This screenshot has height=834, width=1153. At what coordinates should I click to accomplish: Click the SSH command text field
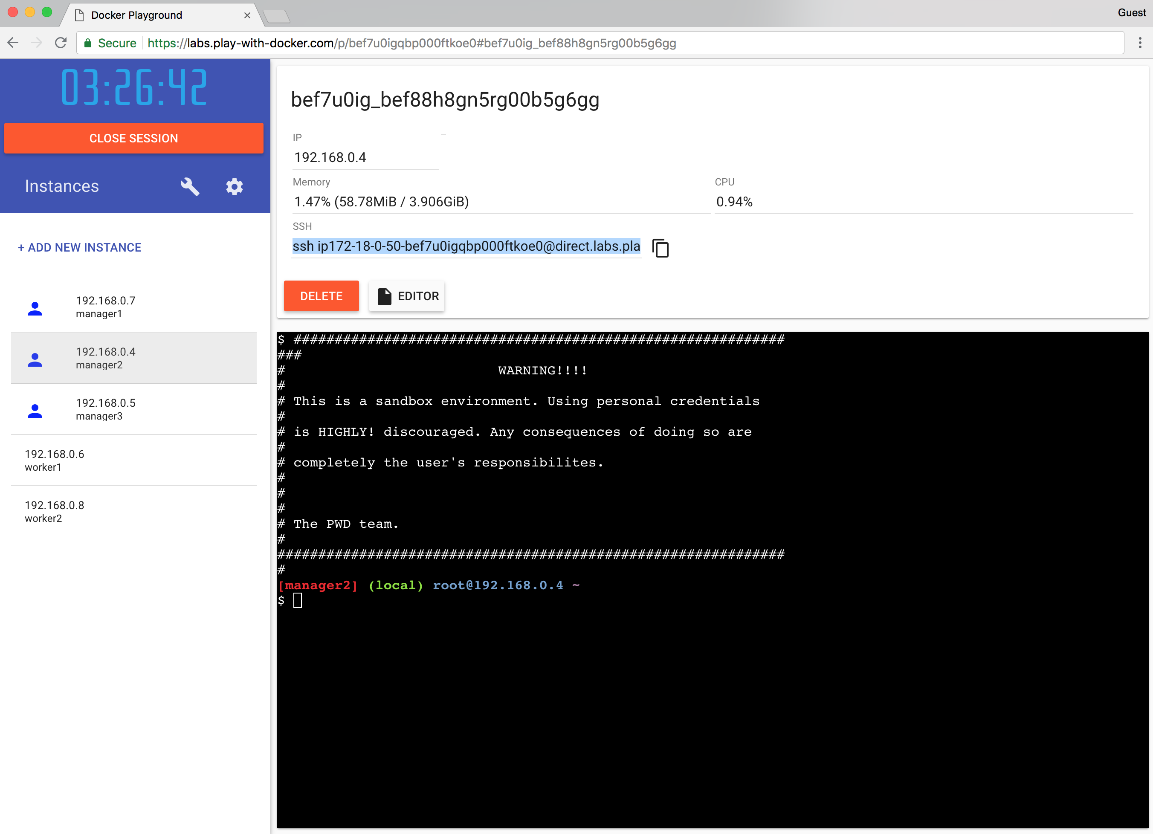(466, 246)
